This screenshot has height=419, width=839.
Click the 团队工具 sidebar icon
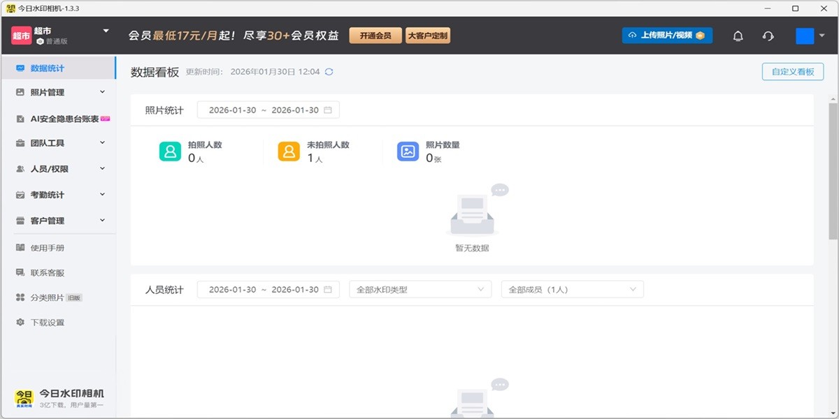pyautogui.click(x=20, y=142)
